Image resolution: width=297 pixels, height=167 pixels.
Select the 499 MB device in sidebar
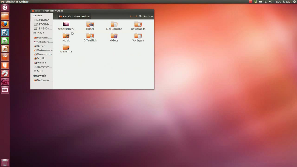pyautogui.click(x=43, y=20)
